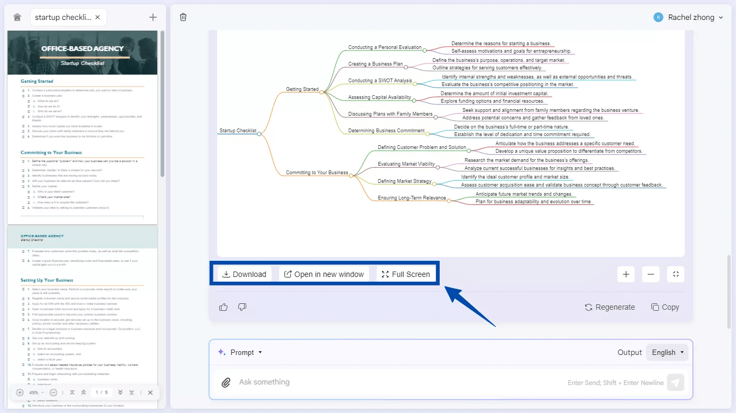This screenshot has width=736, height=413.
Task: Open the mind map in a new window
Action: [324, 274]
